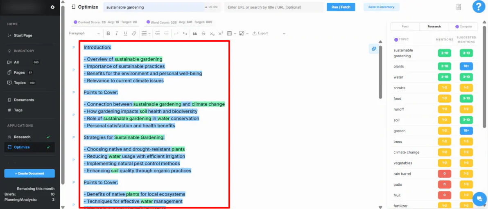Click the Content Score indicator
This screenshot has height=209, width=488.
coord(105,22)
